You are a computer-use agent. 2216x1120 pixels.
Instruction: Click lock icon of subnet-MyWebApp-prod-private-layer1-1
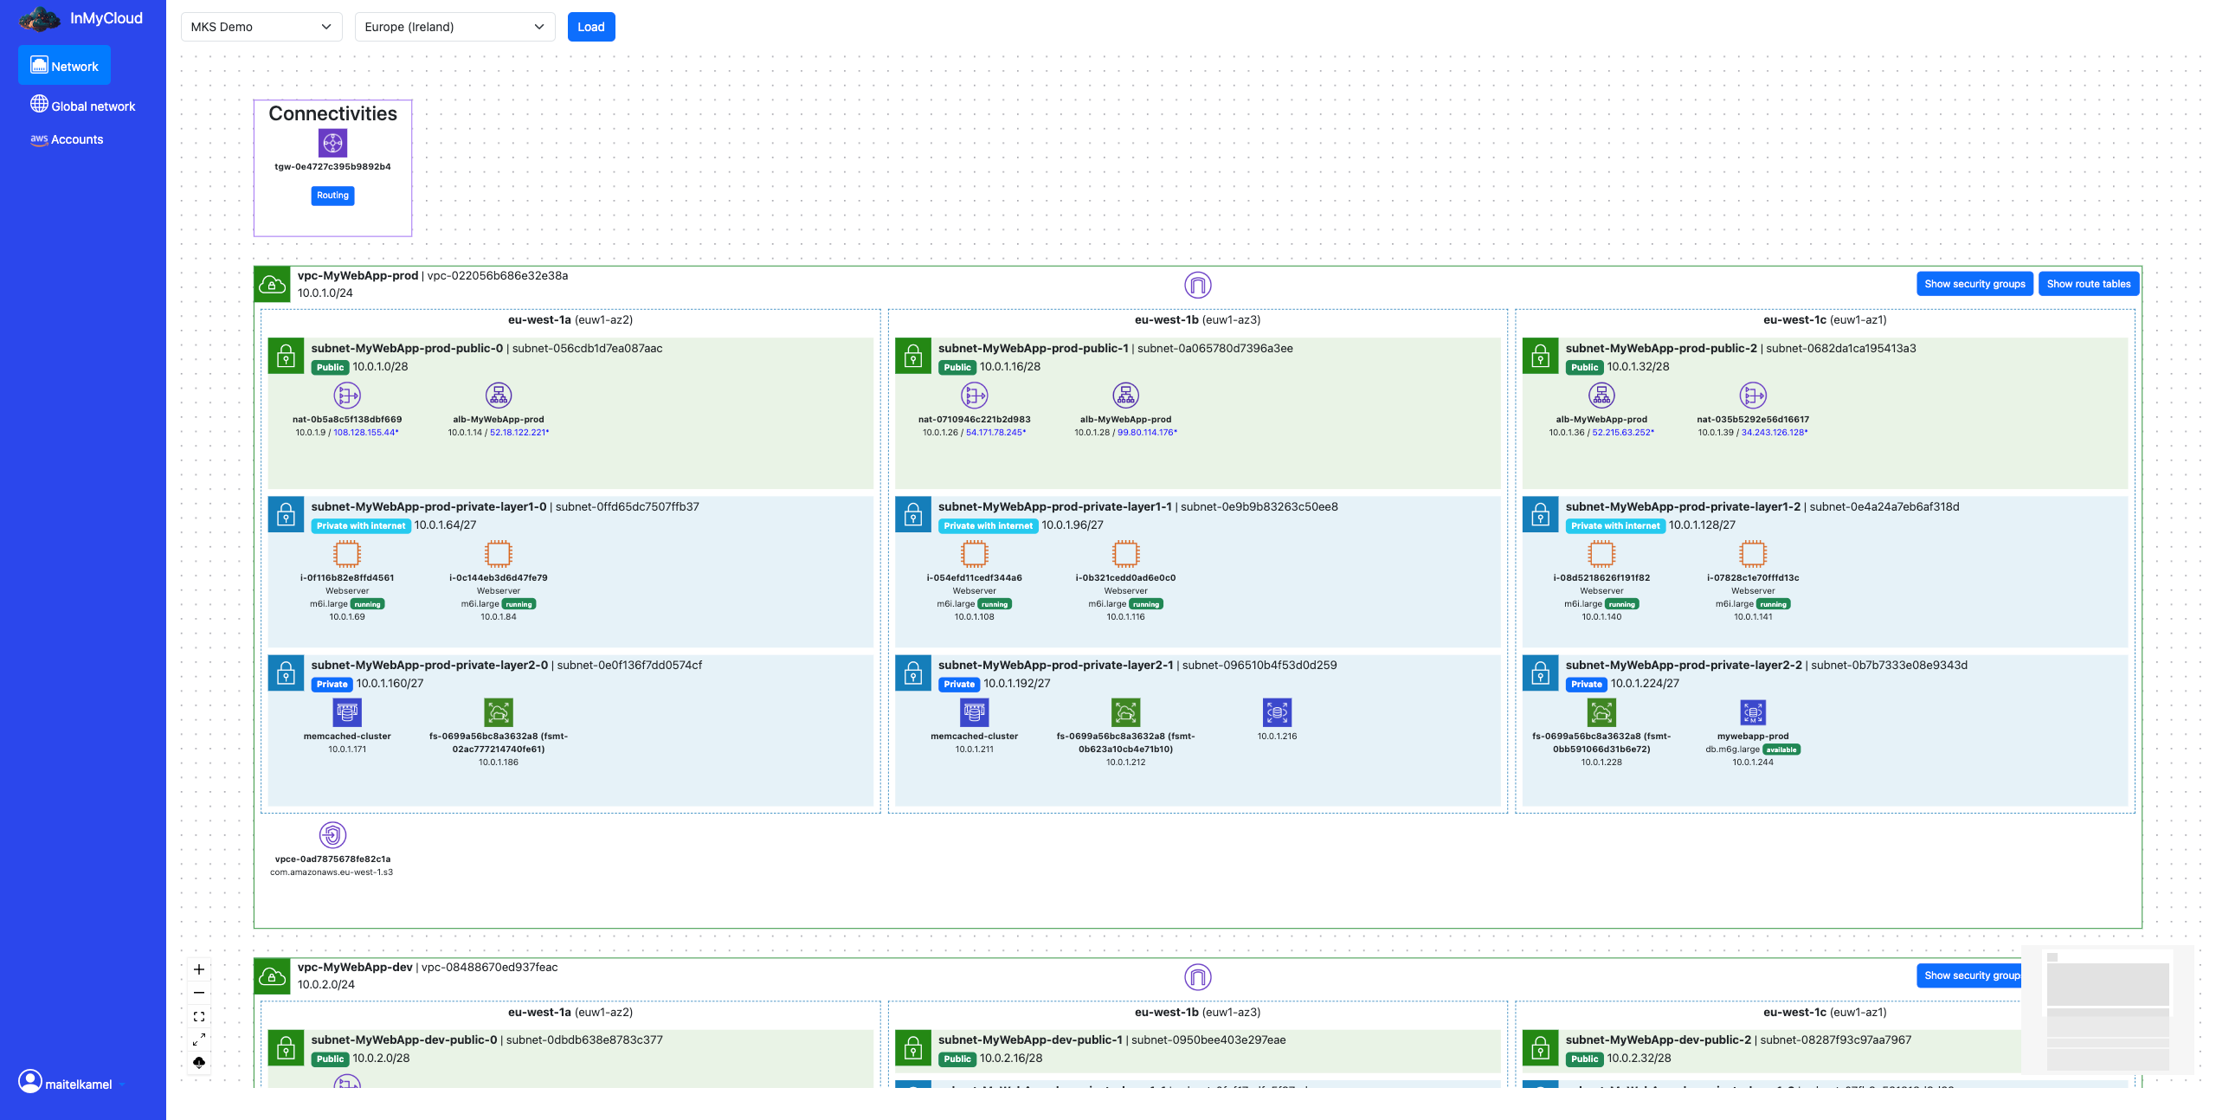coord(913,514)
